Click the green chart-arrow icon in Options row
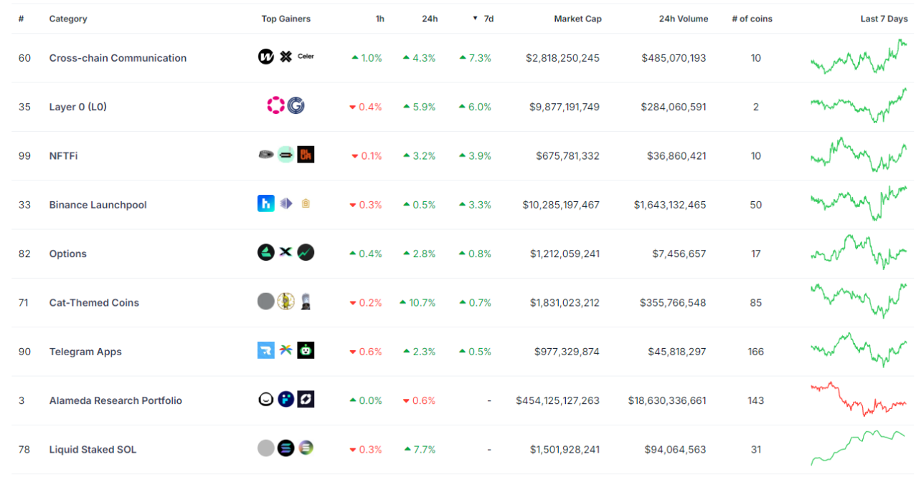The height and width of the screenshot is (477, 921). pos(306,252)
